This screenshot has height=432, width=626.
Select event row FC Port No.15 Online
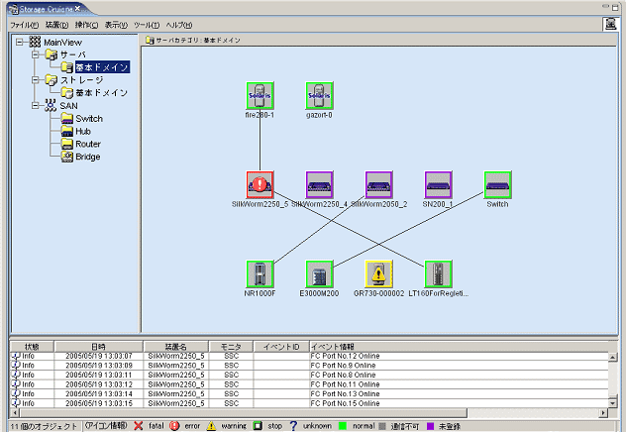click(309, 403)
